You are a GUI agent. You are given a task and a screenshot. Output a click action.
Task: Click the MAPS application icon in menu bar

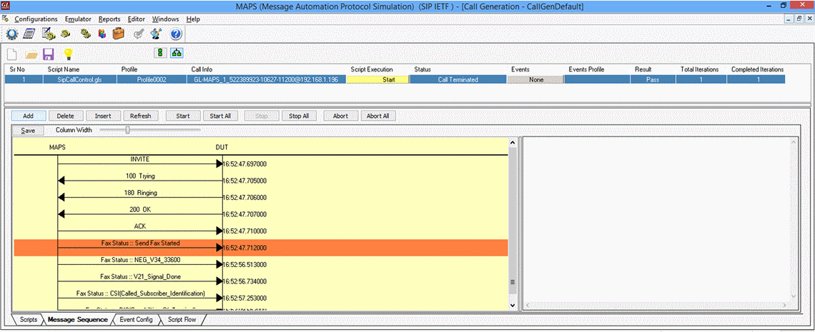[x=5, y=19]
